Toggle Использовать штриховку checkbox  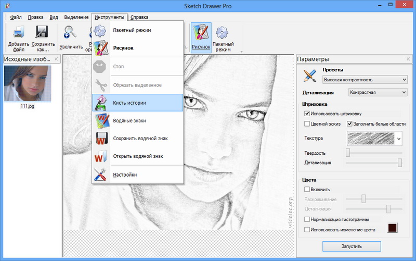[307, 114]
